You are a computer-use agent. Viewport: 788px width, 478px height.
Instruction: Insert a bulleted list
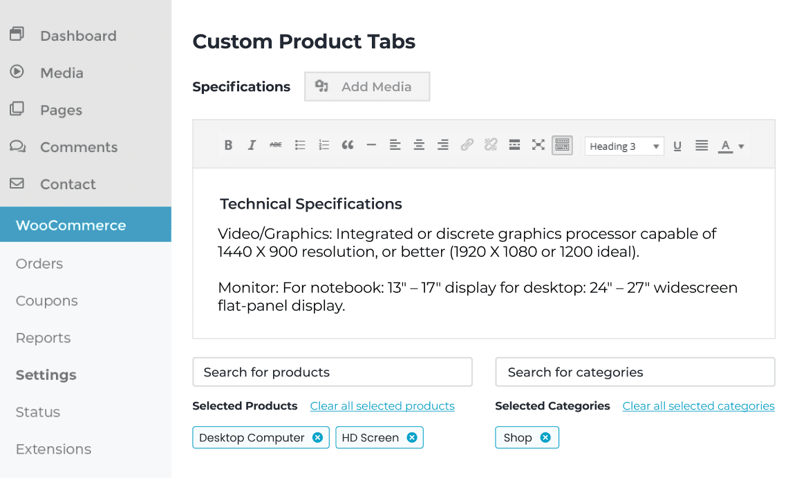pos(299,145)
